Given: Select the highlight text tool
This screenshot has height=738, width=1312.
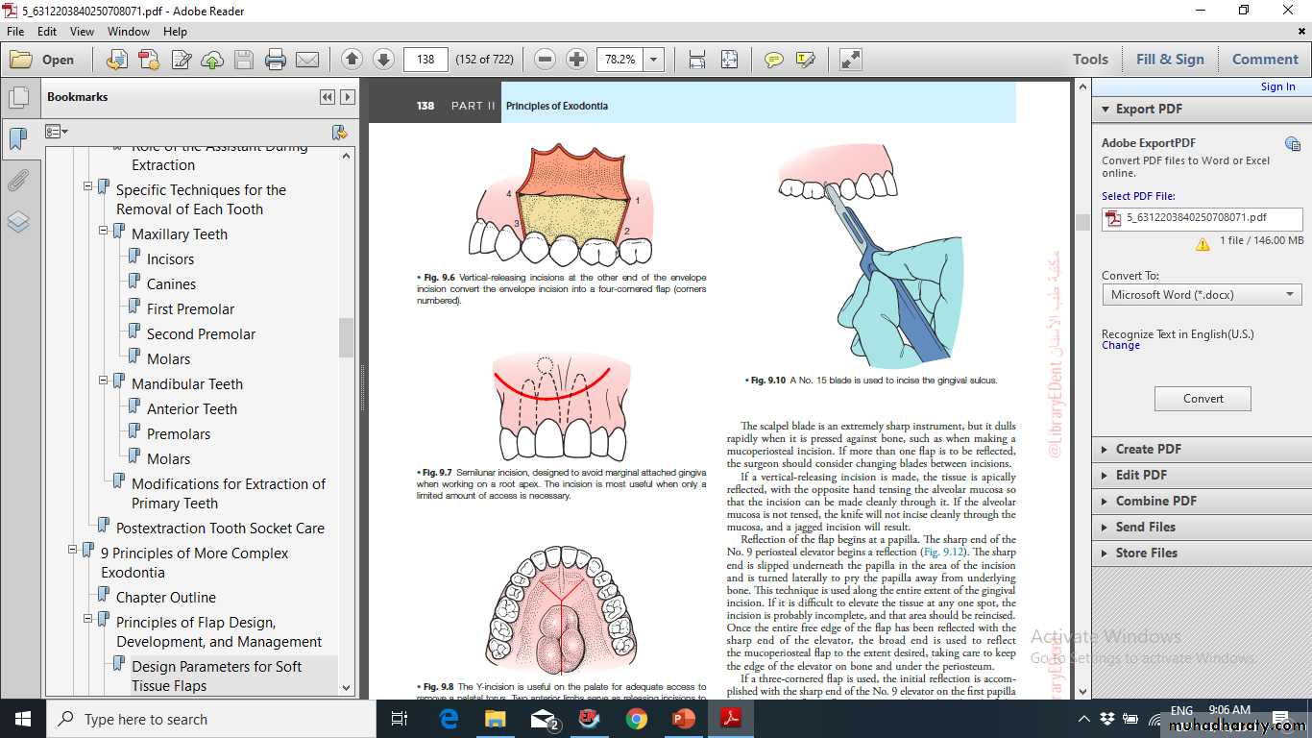Looking at the screenshot, I should coord(805,60).
